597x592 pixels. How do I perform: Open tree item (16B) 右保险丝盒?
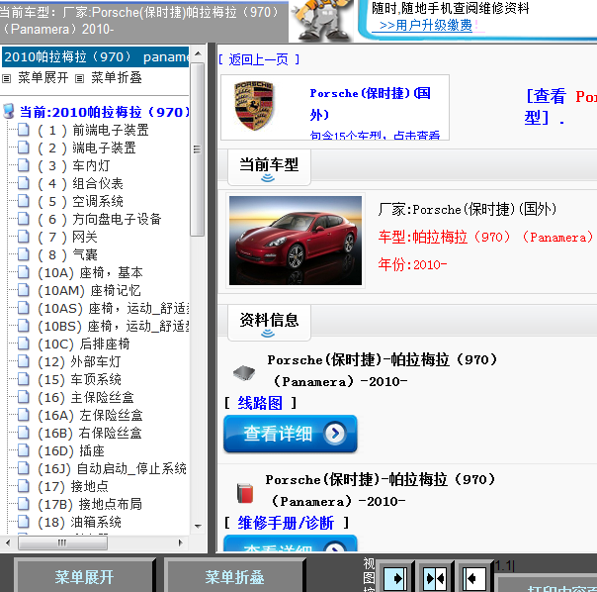tap(90, 433)
